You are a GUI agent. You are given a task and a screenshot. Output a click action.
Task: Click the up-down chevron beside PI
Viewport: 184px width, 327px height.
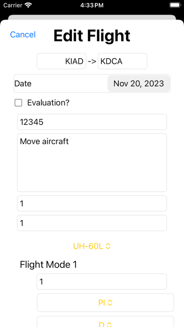coord(110,303)
